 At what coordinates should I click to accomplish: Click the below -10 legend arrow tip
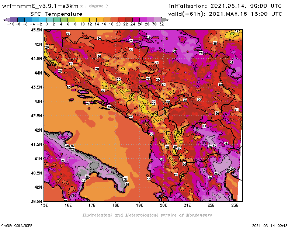click(x=7, y=20)
